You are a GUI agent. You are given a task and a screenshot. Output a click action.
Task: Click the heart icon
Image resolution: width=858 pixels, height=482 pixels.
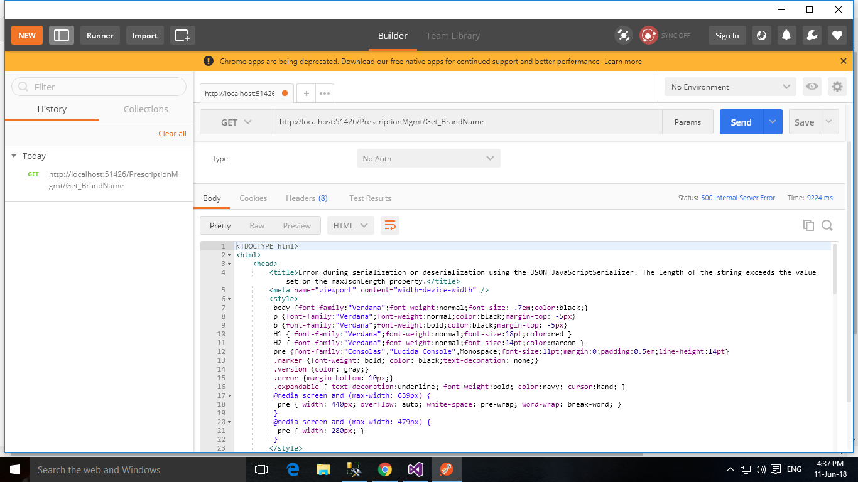point(837,35)
